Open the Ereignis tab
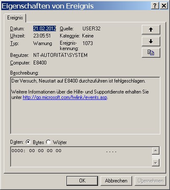 [15, 18]
